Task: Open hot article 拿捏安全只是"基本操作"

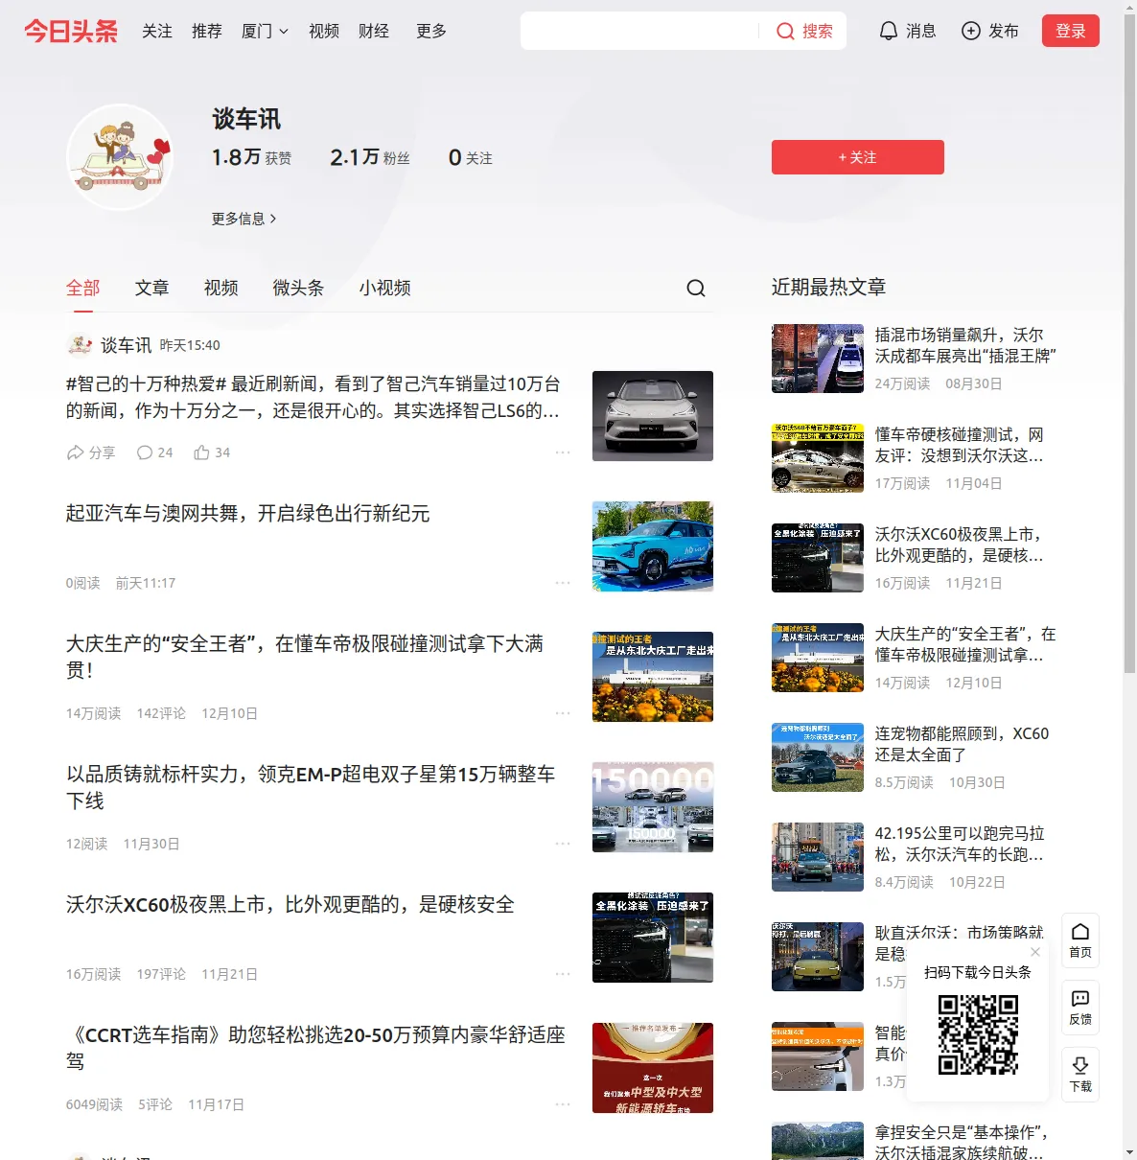Action: pyautogui.click(x=962, y=1143)
